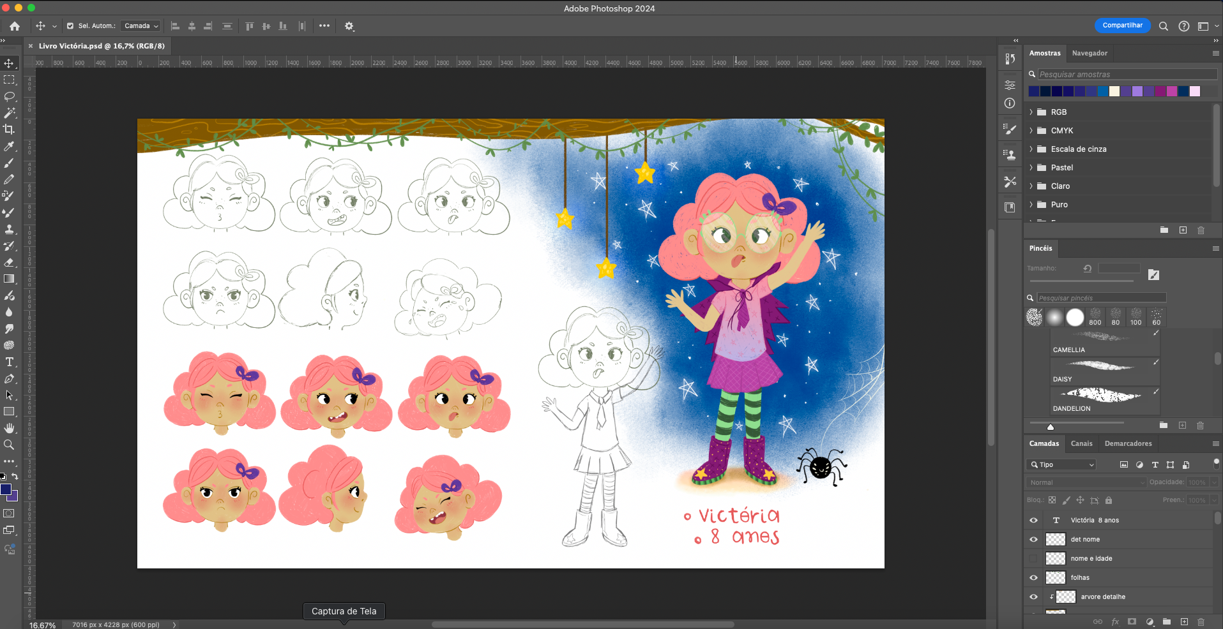Screen dimensions: 1223x629
Task: Choose the Zoom tool in toolbar
Action: pos(9,445)
